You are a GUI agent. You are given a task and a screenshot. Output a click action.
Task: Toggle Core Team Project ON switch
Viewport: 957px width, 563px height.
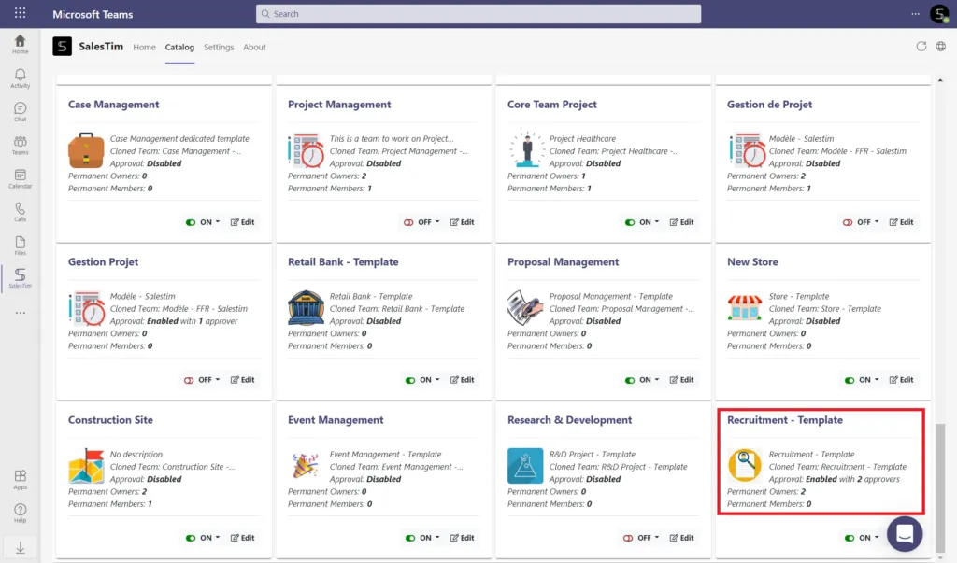[x=630, y=222]
